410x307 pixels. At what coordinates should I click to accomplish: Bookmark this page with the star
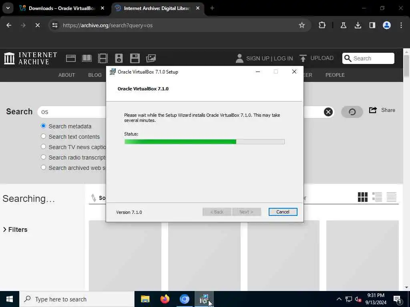click(x=302, y=25)
